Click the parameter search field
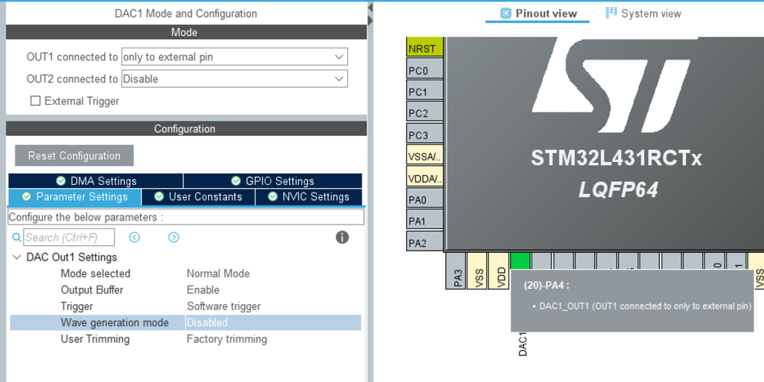764x382 pixels. pyautogui.click(x=69, y=238)
